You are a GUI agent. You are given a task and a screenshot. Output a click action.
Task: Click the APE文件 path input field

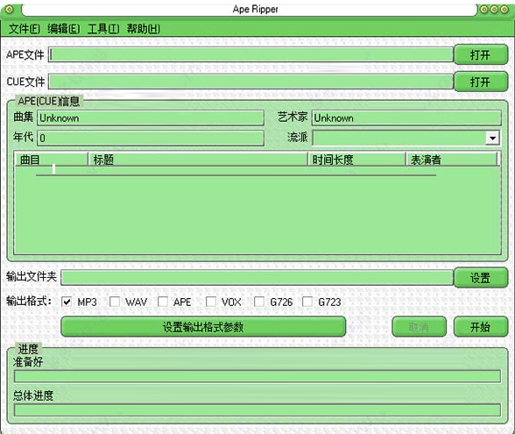pos(251,54)
